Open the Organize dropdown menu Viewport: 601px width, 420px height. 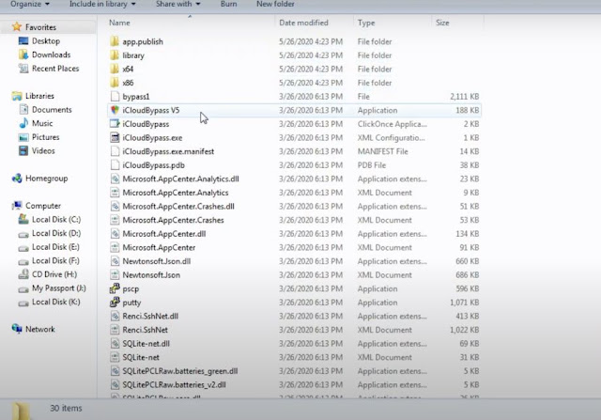[30, 4]
